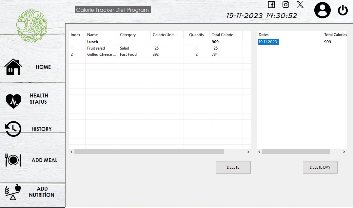Screen dimensions: 353x208
Task: Click dates table horizontal scrollbar thumb
Action: click(x=296, y=152)
